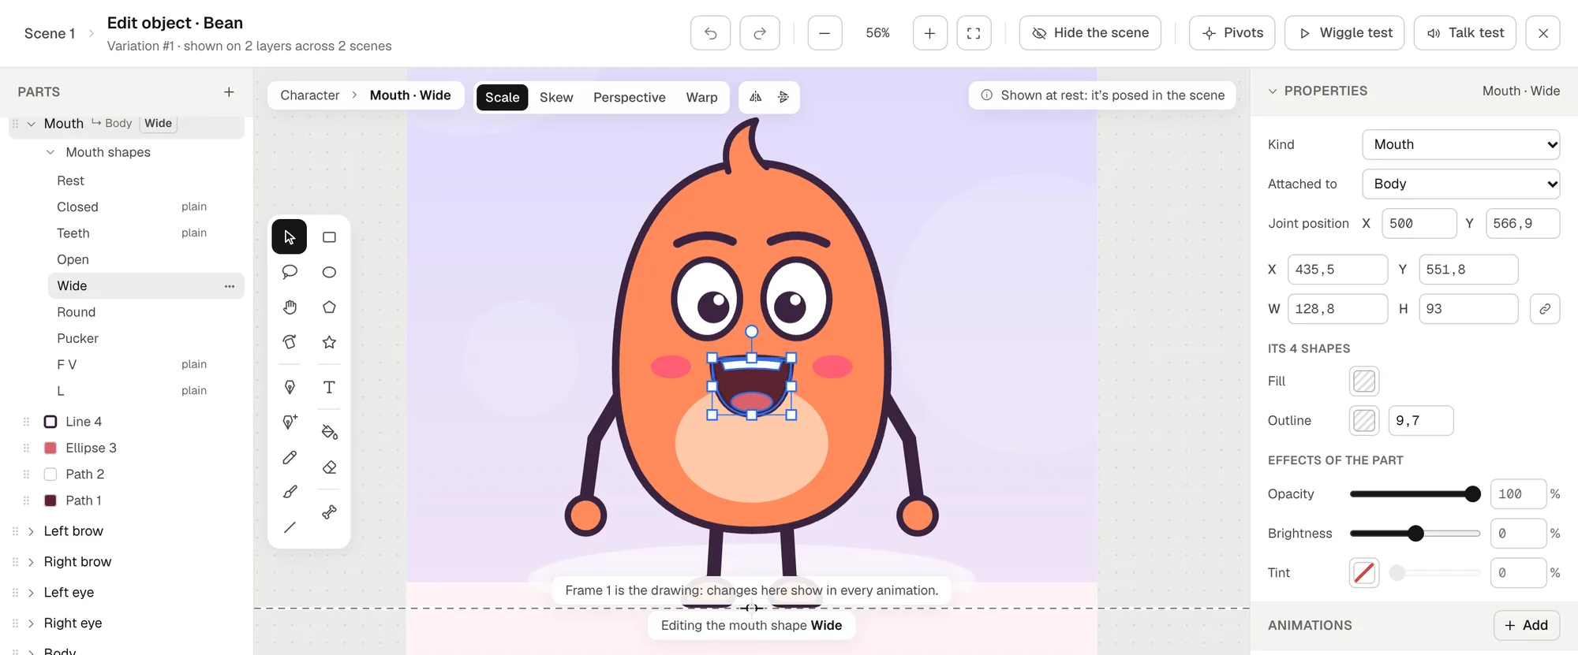
Task: Select the Rectangle shape tool
Action: (329, 237)
